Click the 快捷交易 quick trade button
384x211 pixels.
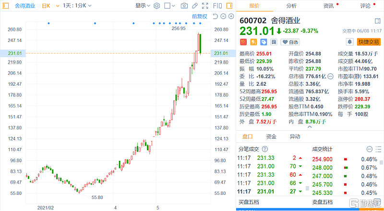pos(369,42)
